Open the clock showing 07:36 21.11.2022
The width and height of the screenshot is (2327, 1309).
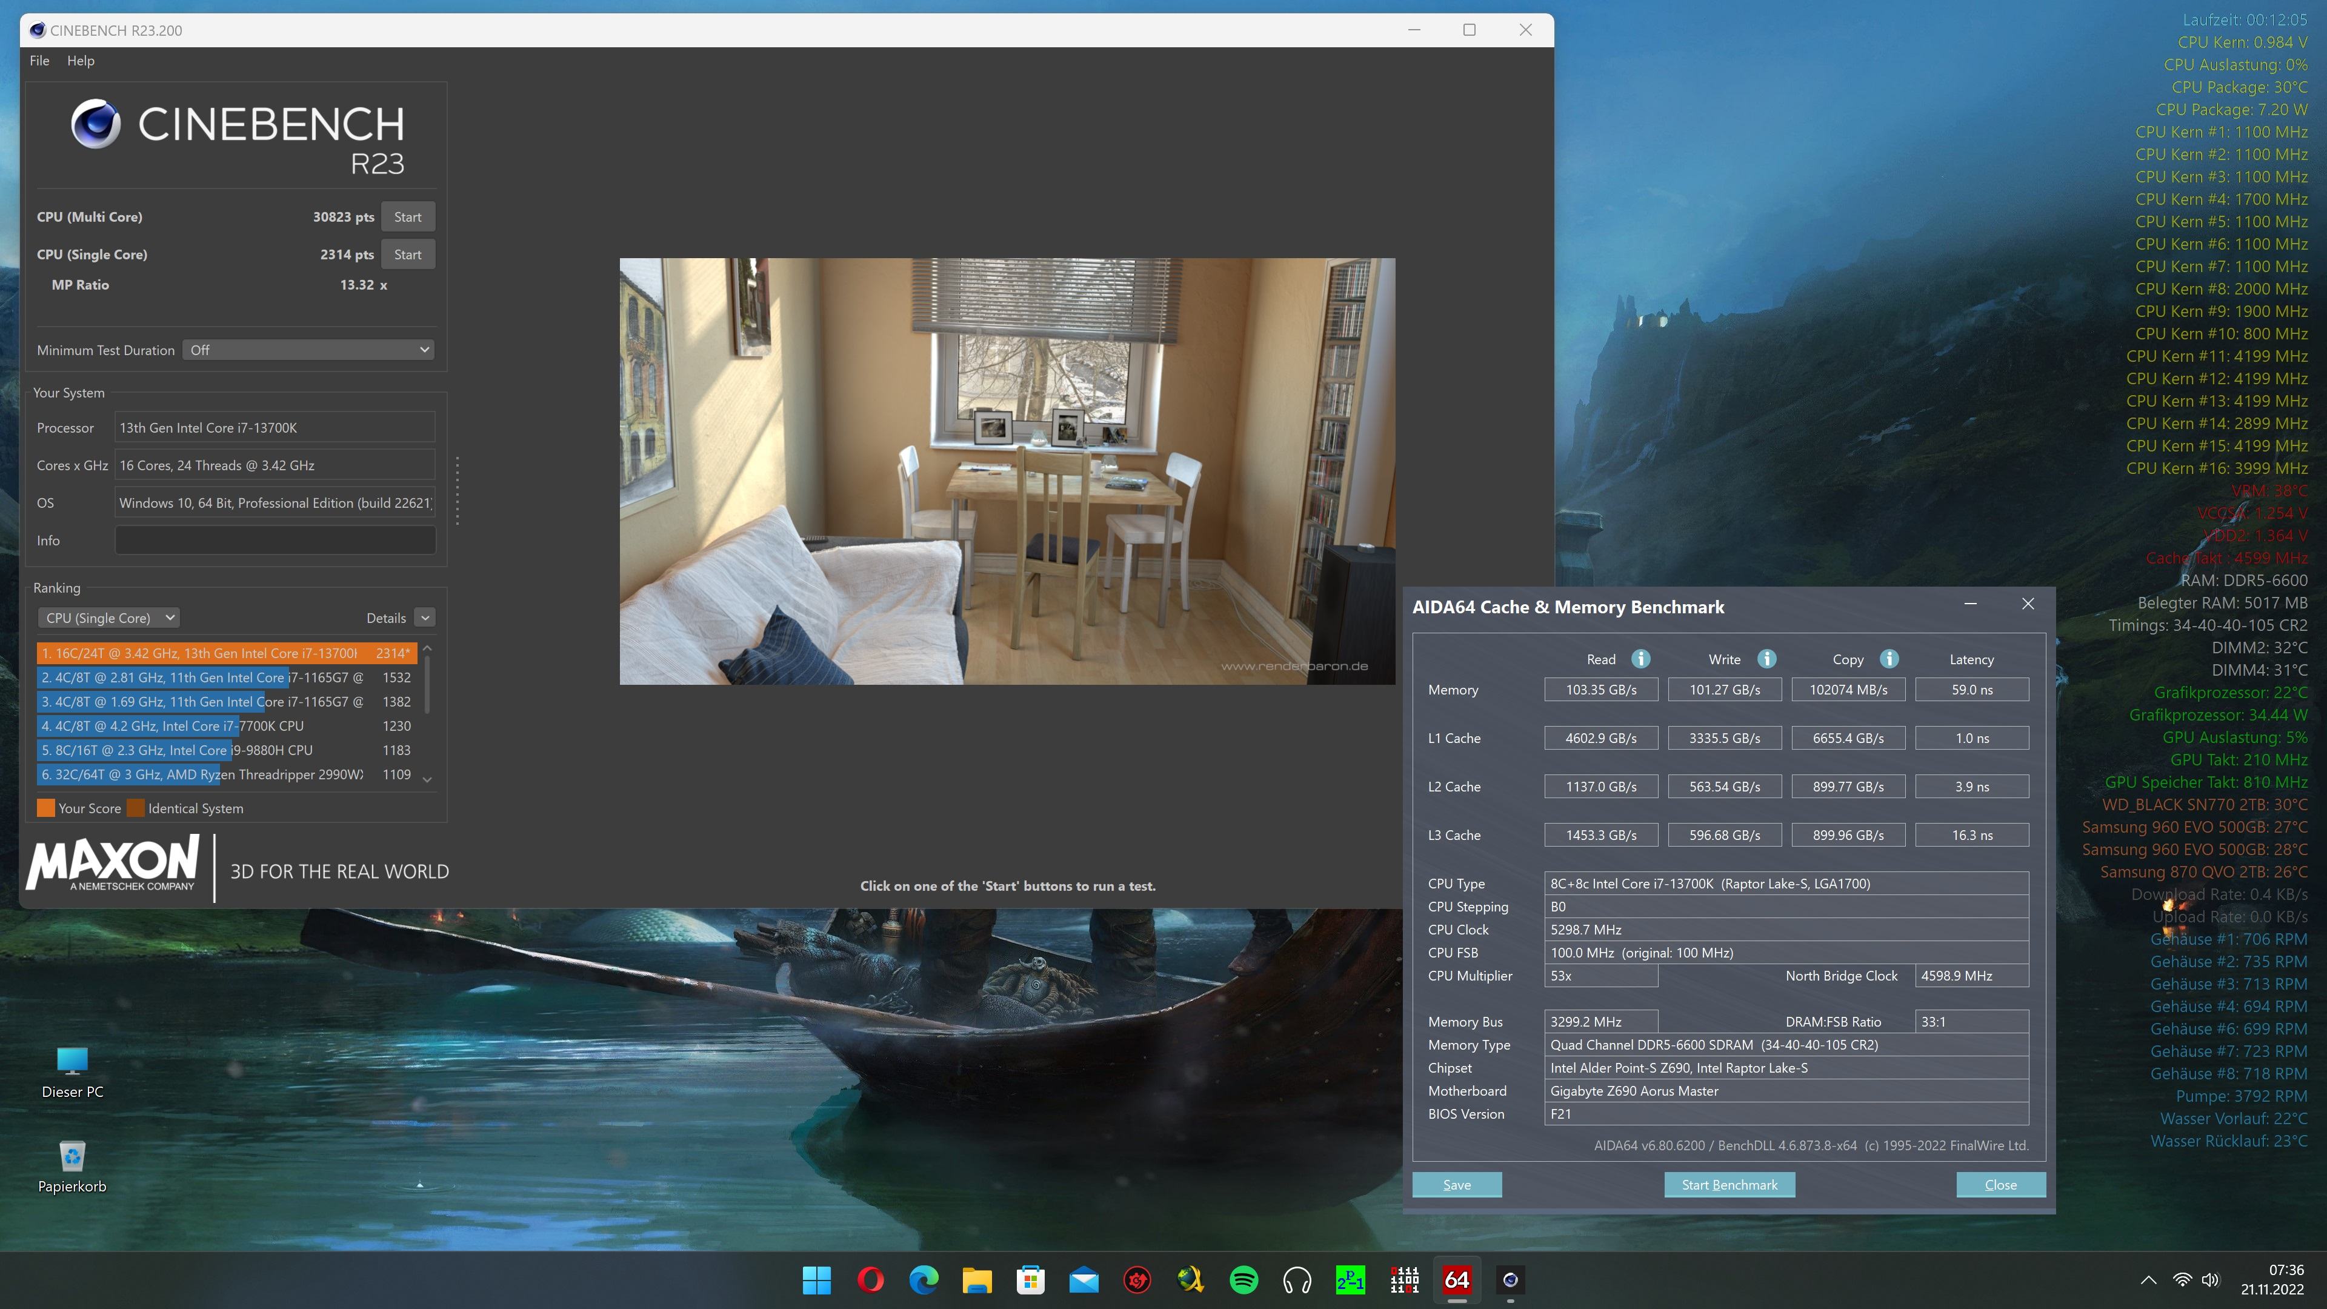[2272, 1279]
